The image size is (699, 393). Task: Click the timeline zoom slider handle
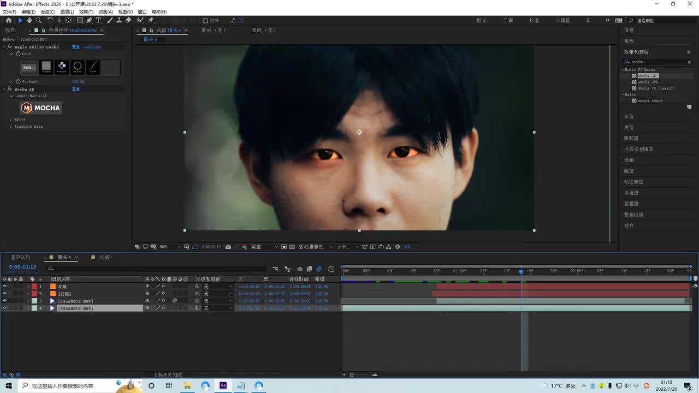[352, 375]
